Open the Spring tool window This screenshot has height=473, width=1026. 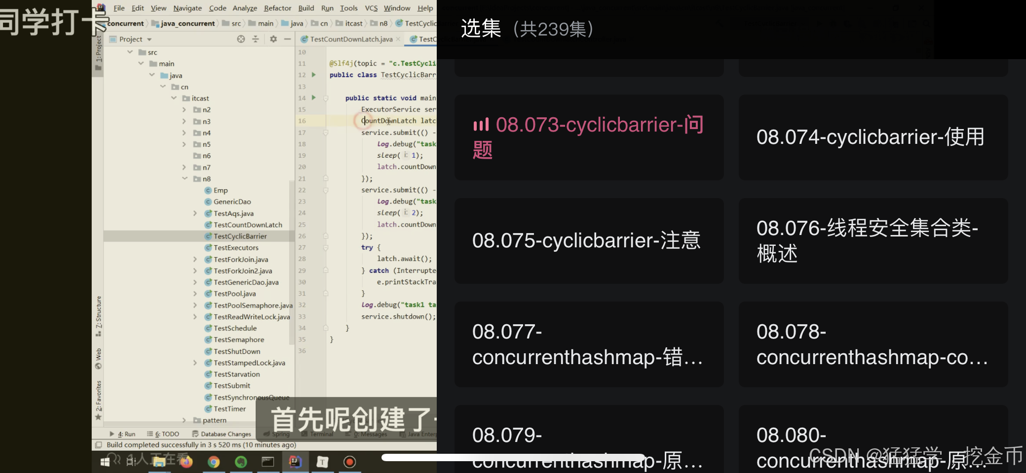[279, 434]
